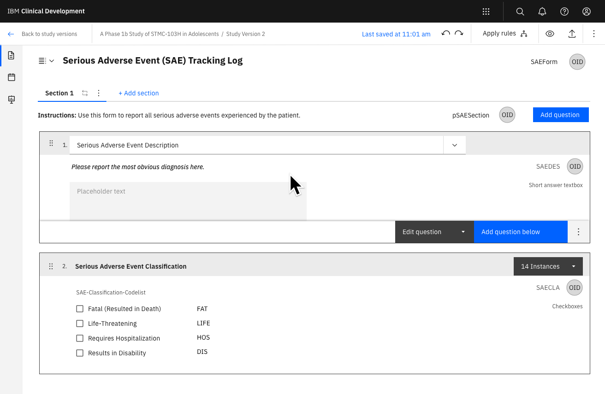Click the study name breadcrumb

tap(160, 34)
